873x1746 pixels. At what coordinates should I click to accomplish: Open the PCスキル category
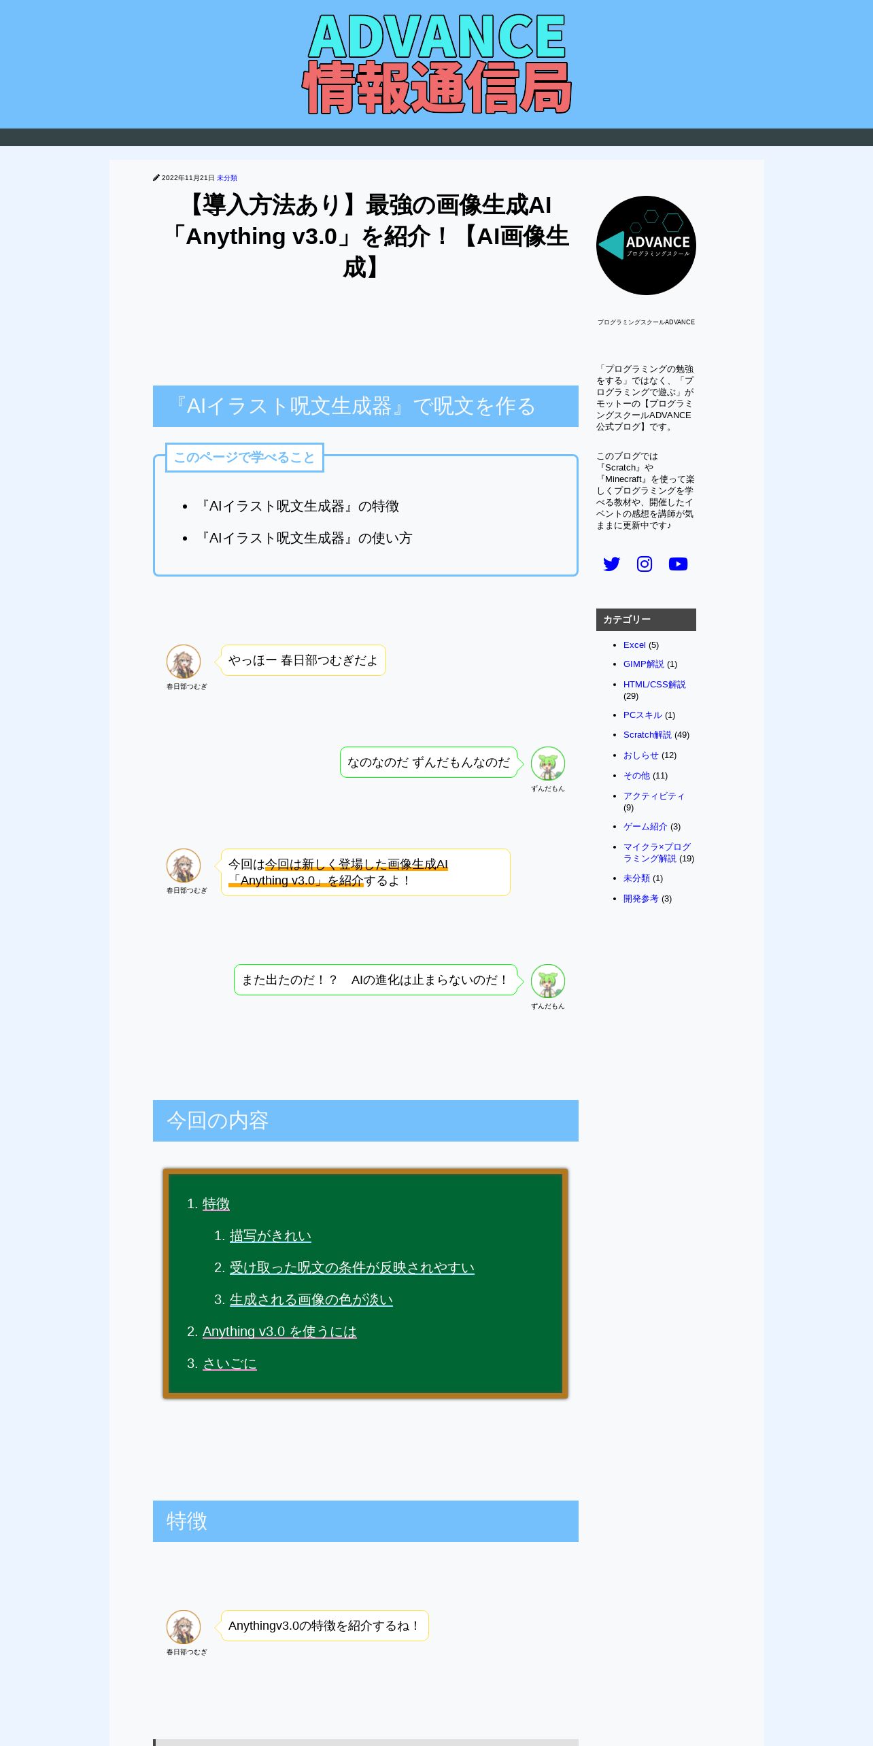tap(643, 715)
